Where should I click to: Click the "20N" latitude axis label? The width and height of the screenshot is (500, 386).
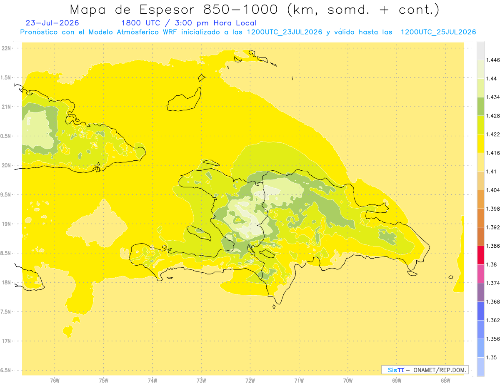click(x=6, y=165)
